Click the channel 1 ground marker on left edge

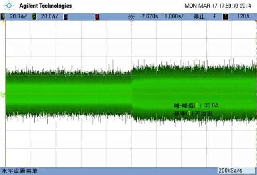point(2,95)
